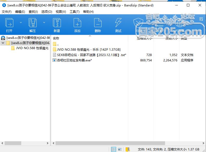
Task: Open the 工具(T) menu
Action: pos(74,12)
